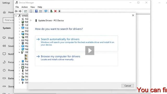Expand the Disk drives tree node
Image resolution: width=167 pixels, height=94 pixels.
(x=19, y=31)
